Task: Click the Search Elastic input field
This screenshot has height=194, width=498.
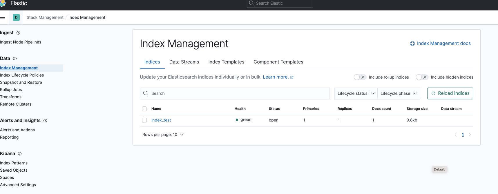Action: point(280,3)
